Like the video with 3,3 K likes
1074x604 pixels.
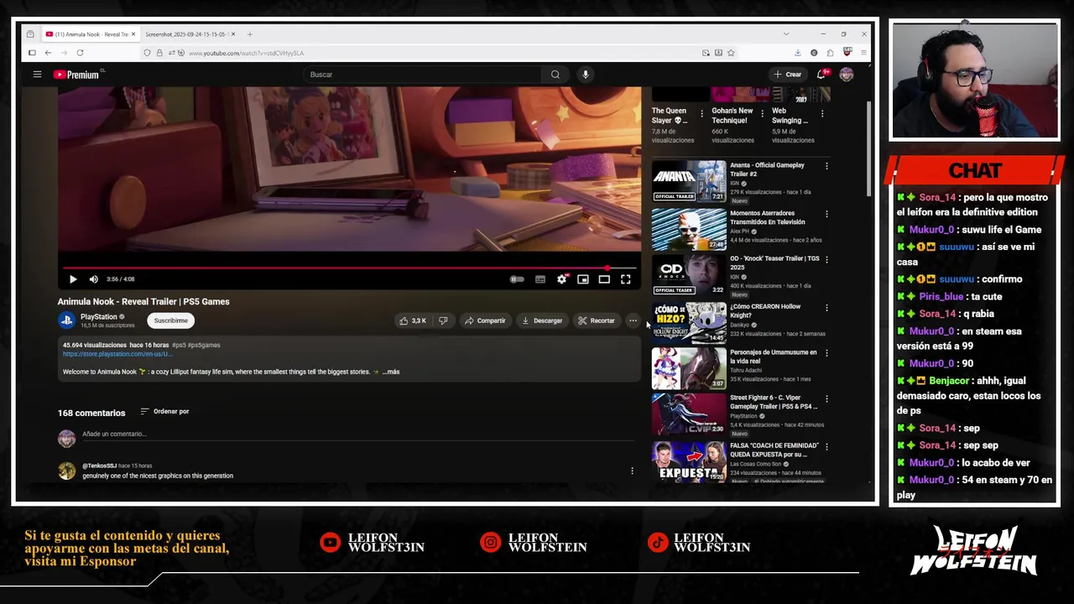413,320
